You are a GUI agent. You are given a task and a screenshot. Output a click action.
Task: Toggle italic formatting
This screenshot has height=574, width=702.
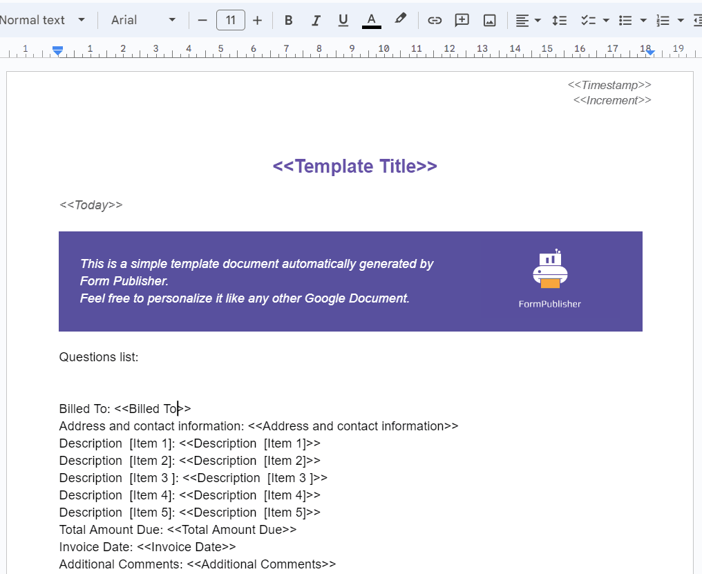(316, 20)
